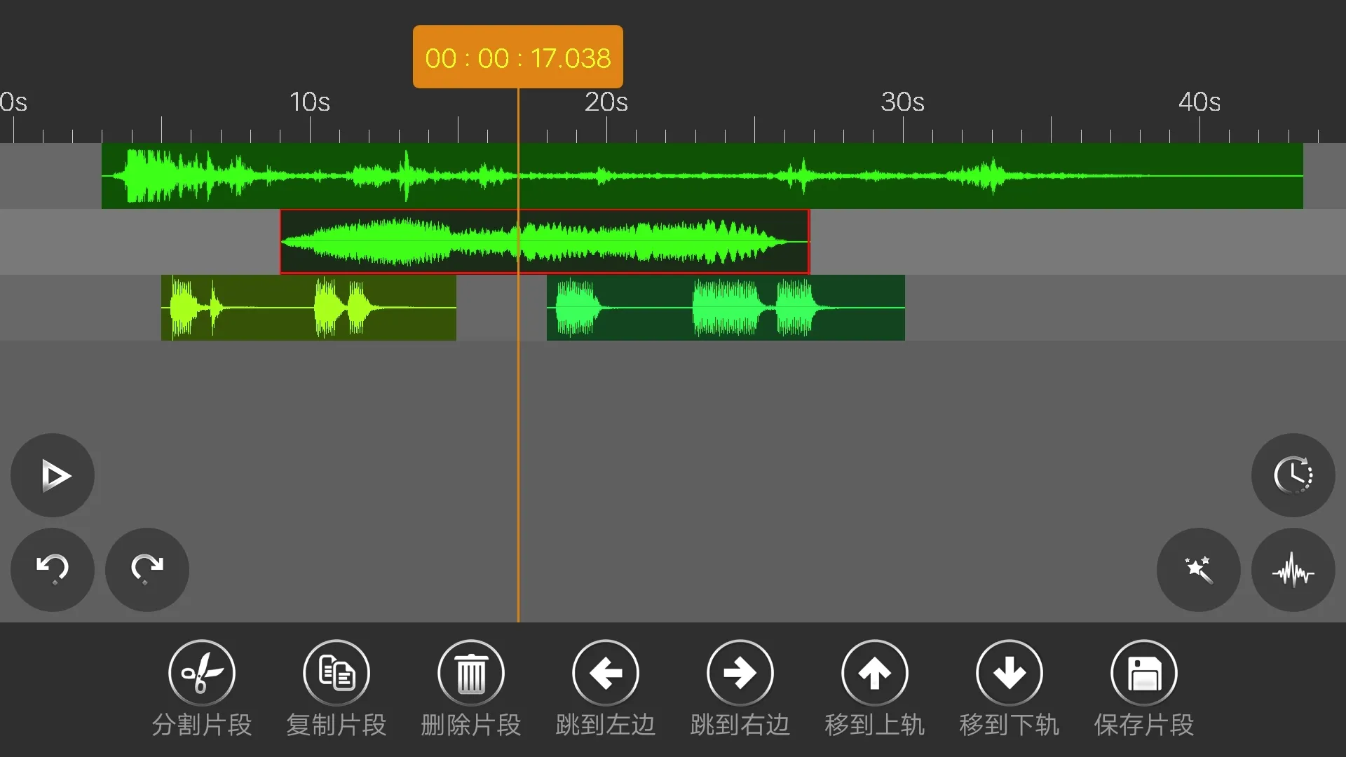Tap the play button
The height and width of the screenshot is (757, 1346).
pyautogui.click(x=53, y=475)
